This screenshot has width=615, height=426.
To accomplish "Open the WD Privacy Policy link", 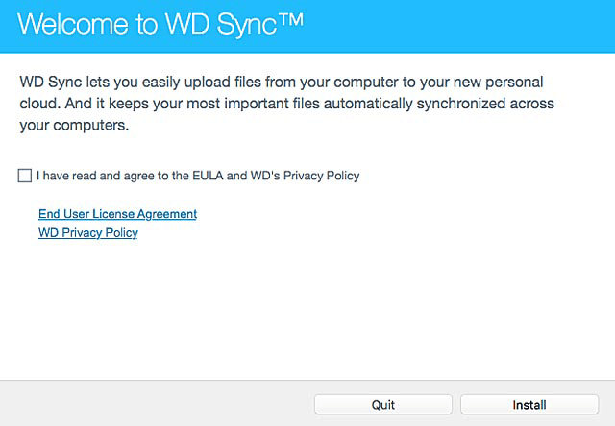I will pos(87,232).
